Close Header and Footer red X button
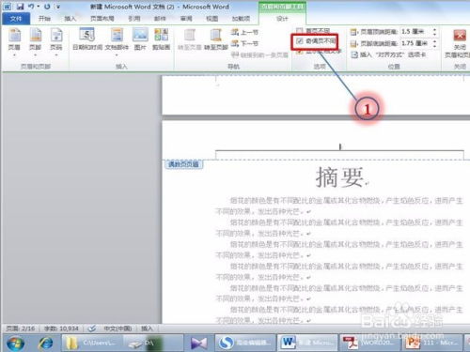This screenshot has height=352, width=470. click(460, 35)
